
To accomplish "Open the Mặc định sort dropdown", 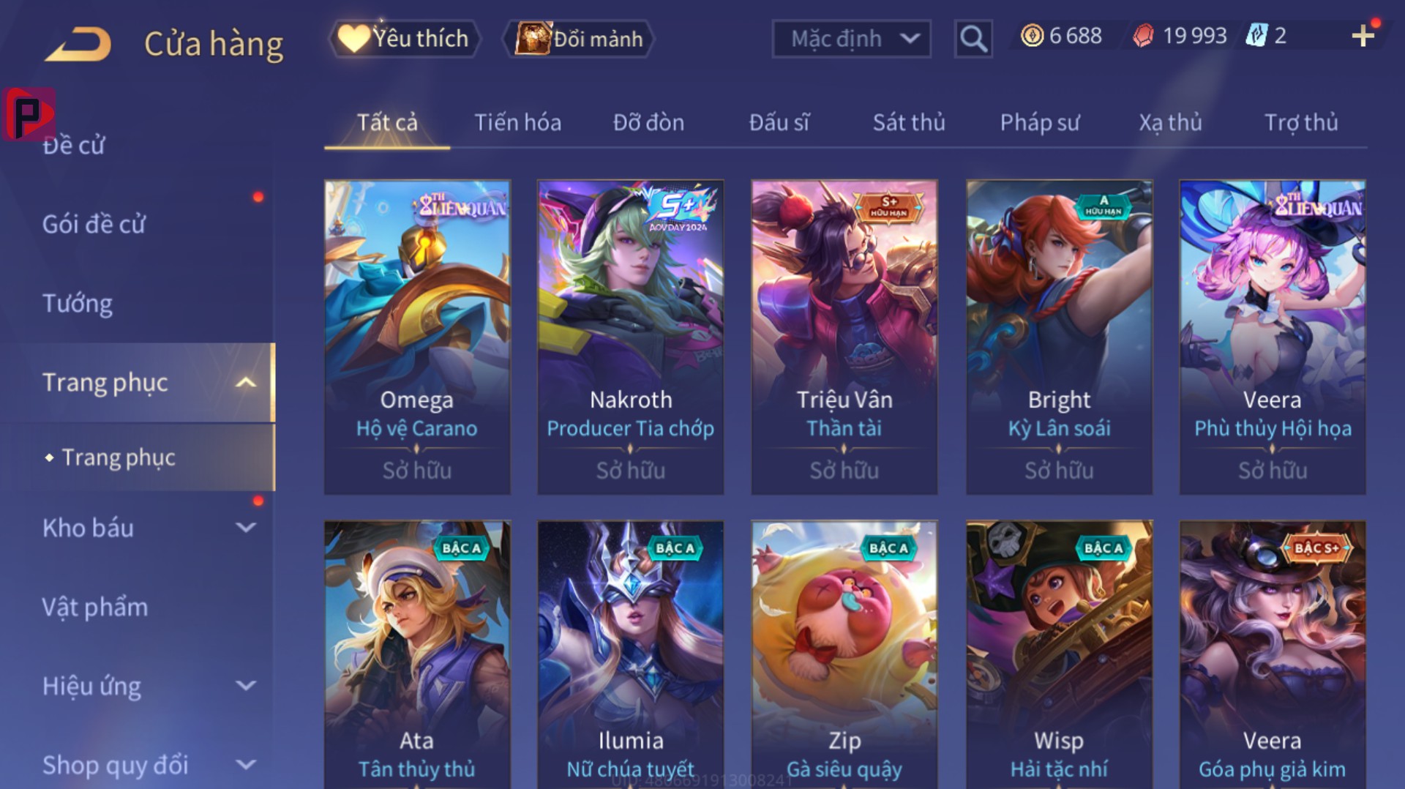I will [x=851, y=38].
